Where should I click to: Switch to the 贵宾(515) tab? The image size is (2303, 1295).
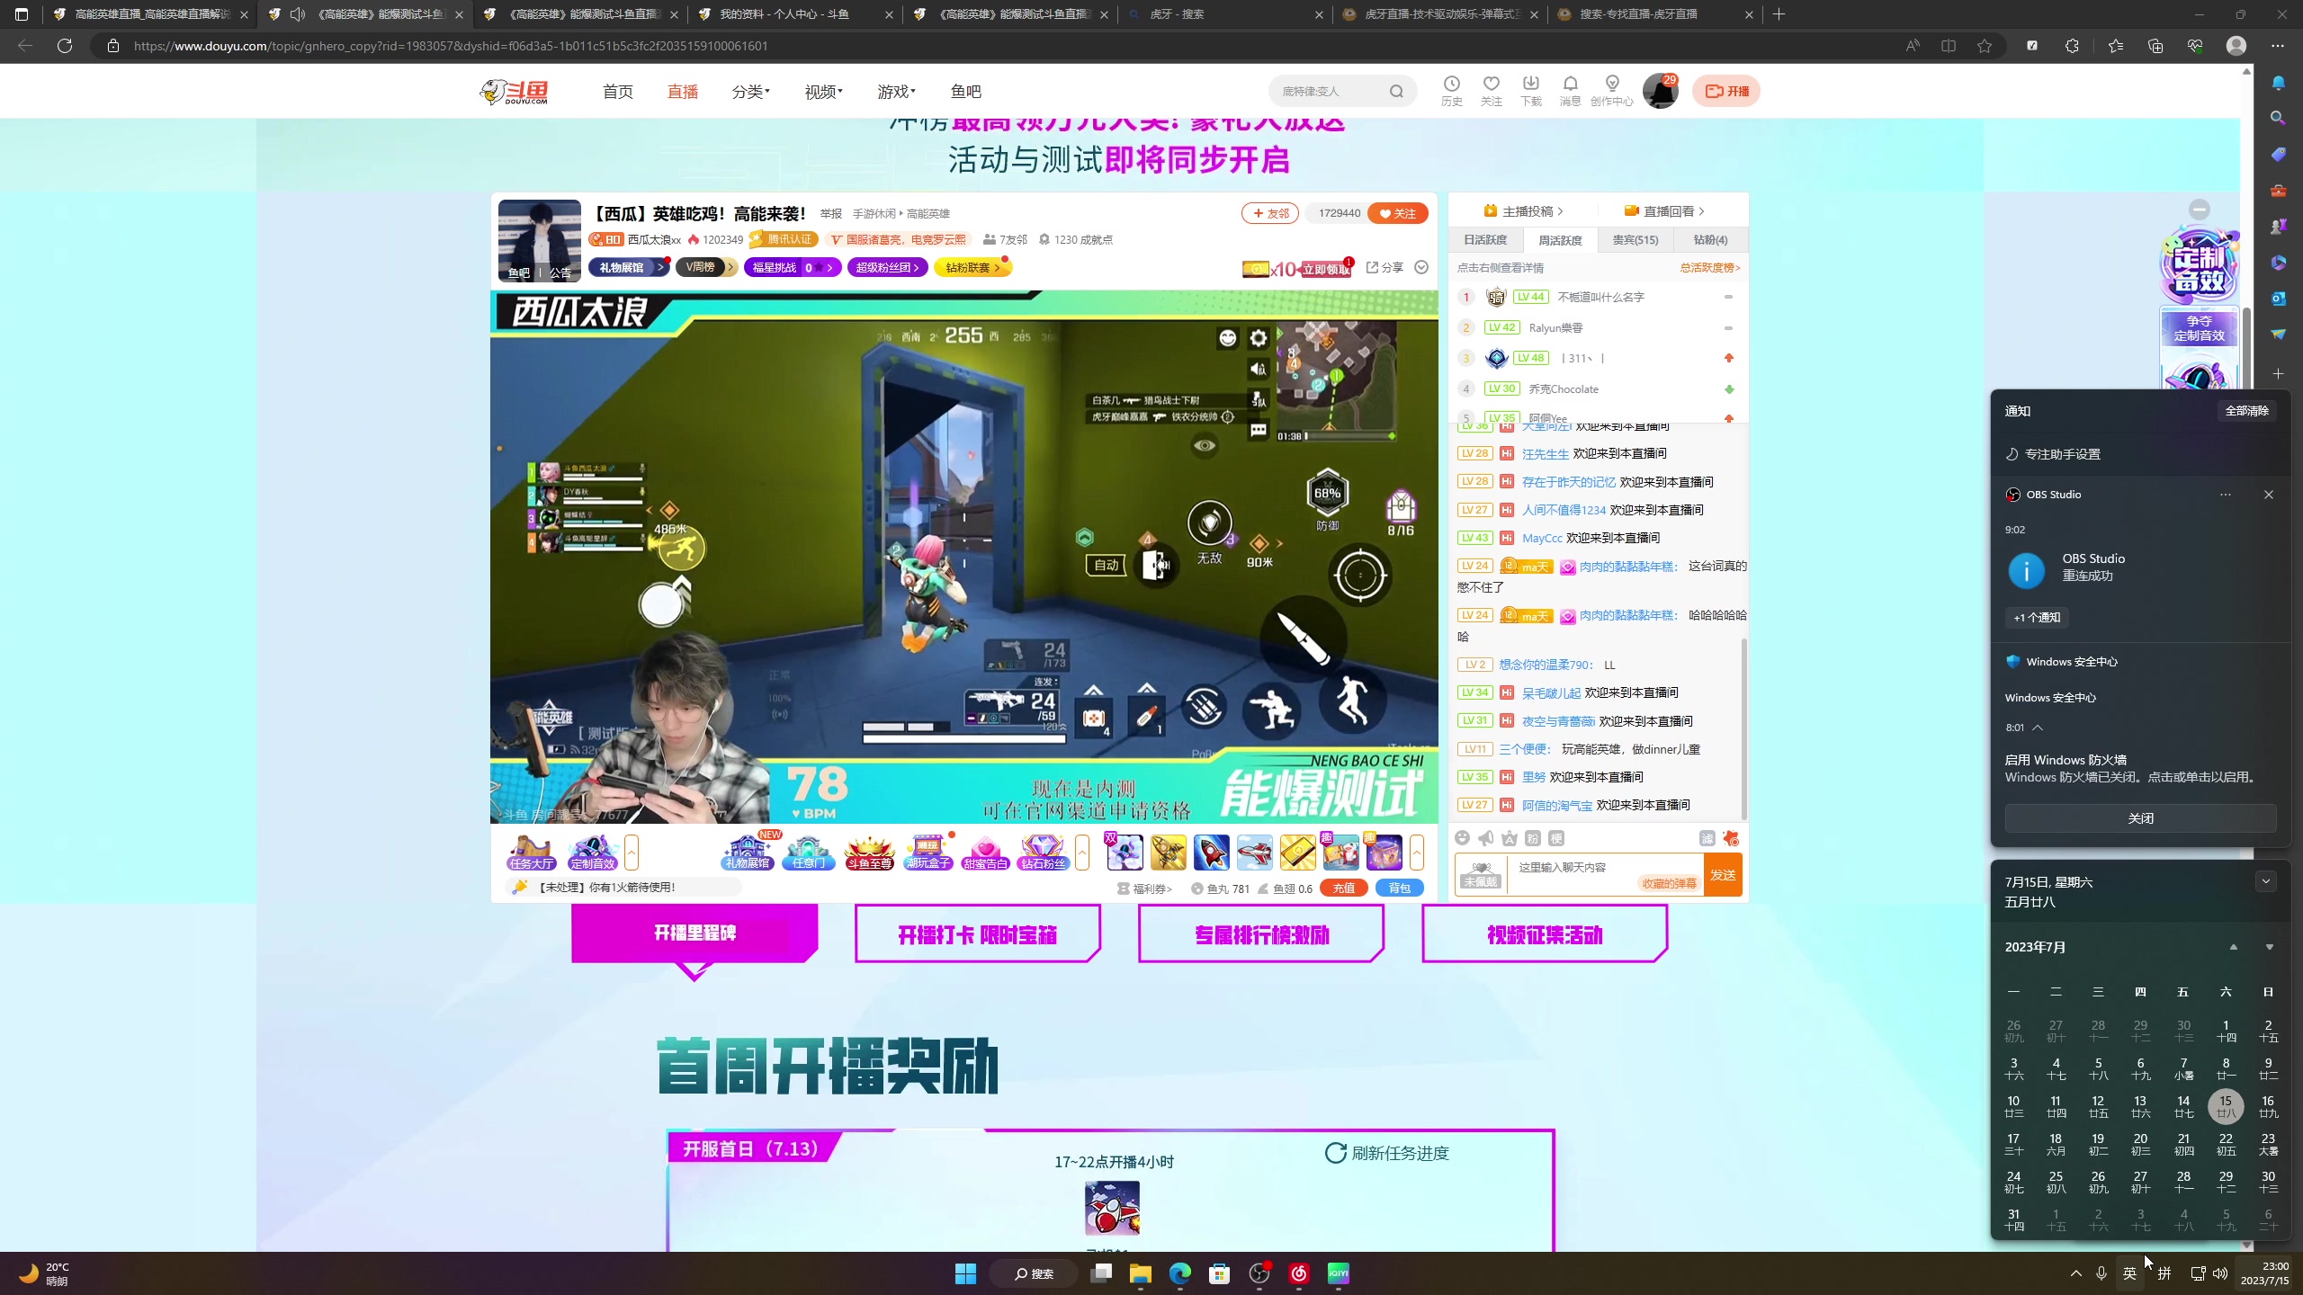1635,240
